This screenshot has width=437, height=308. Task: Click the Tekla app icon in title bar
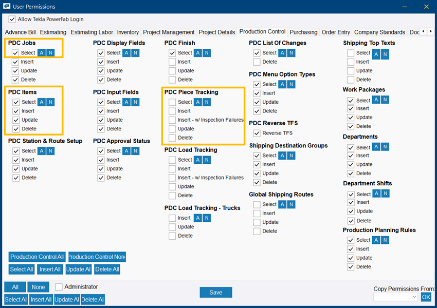[7, 6]
